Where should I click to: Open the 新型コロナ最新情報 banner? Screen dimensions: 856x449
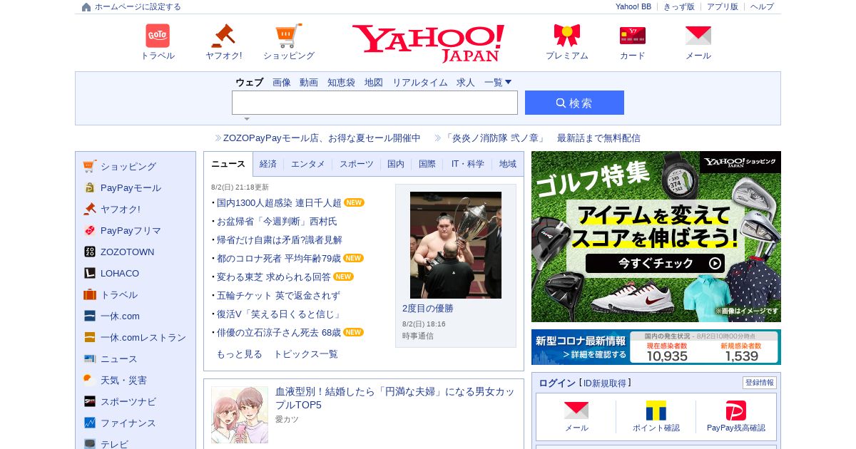click(x=656, y=347)
